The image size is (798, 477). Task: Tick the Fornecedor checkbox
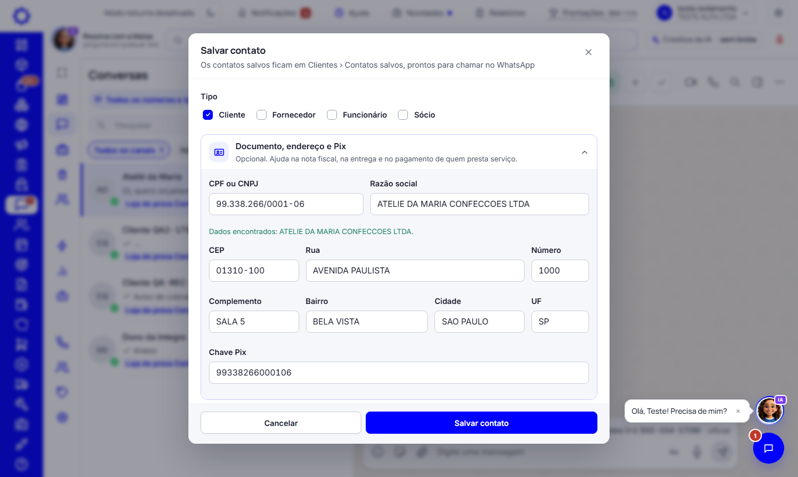pos(262,115)
